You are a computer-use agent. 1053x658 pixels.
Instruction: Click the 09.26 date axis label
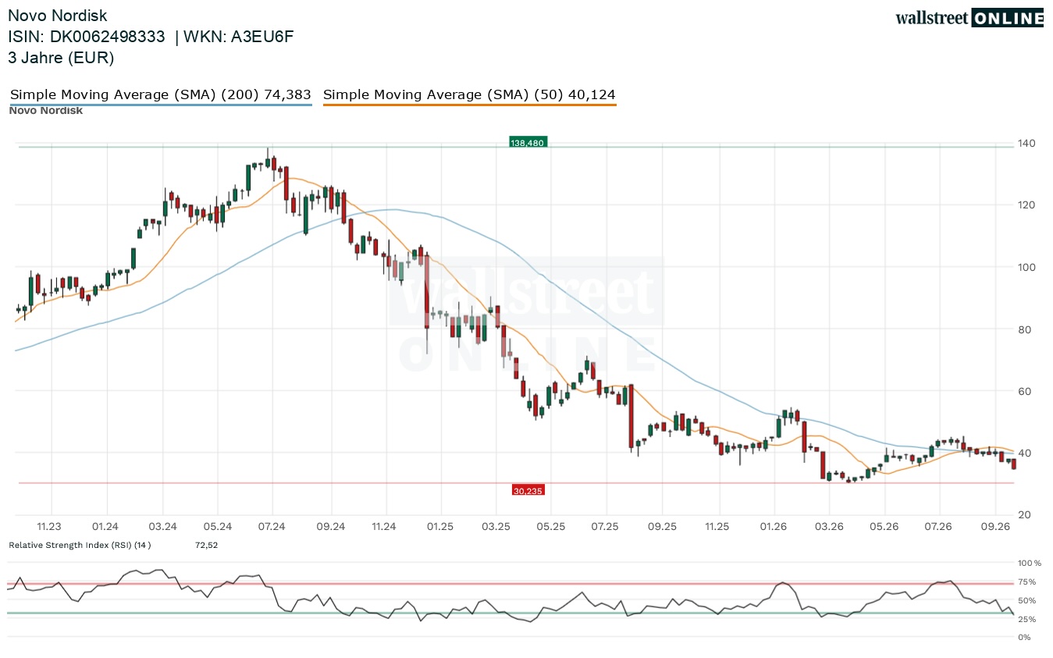point(995,527)
